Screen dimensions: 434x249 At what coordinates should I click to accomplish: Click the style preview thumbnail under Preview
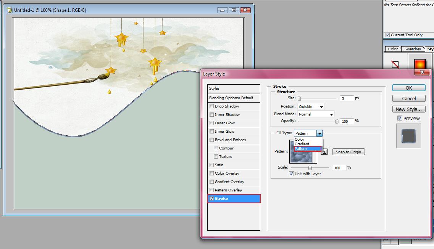coord(408,136)
